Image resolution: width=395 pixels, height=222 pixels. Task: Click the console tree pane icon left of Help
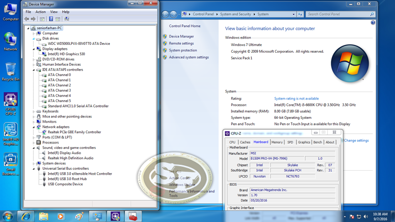(42, 19)
